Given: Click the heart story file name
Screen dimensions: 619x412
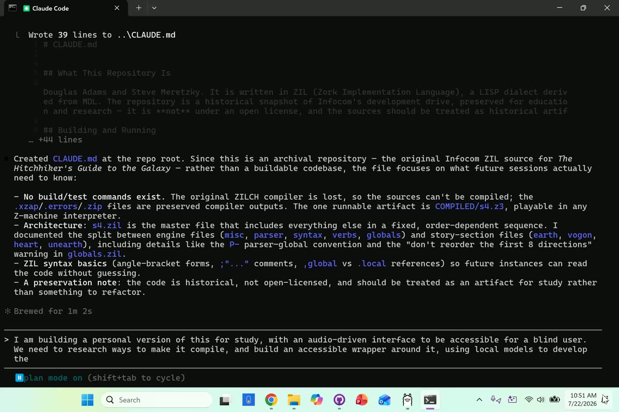Looking at the screenshot, I should [26, 244].
